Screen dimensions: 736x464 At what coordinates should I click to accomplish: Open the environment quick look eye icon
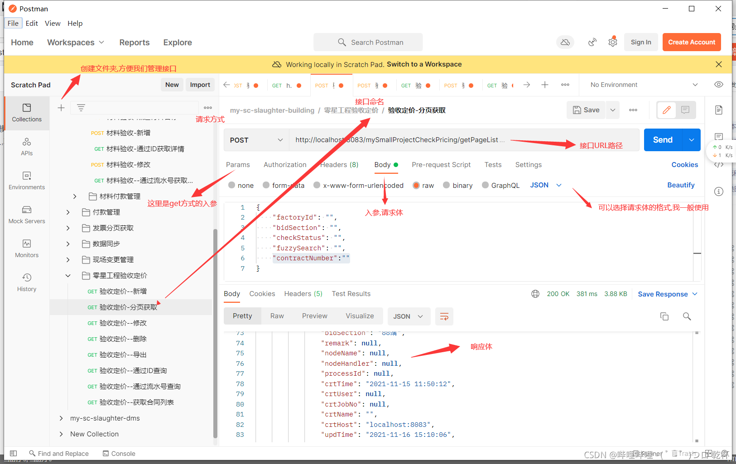tap(719, 85)
